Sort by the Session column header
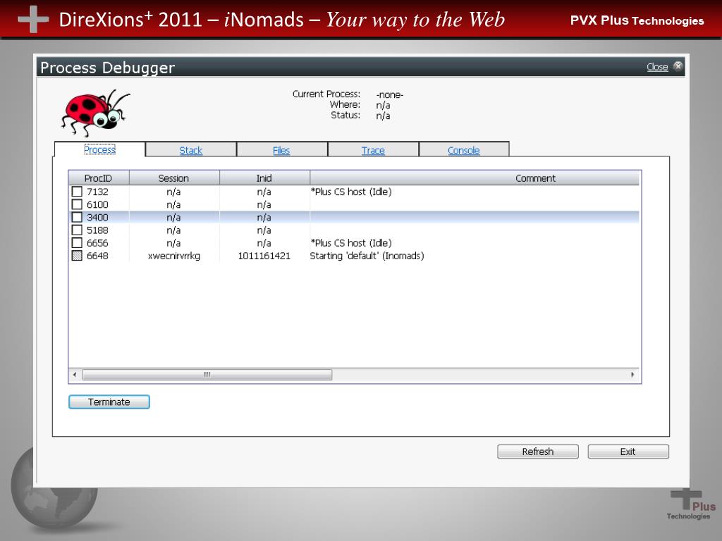 coord(174,178)
